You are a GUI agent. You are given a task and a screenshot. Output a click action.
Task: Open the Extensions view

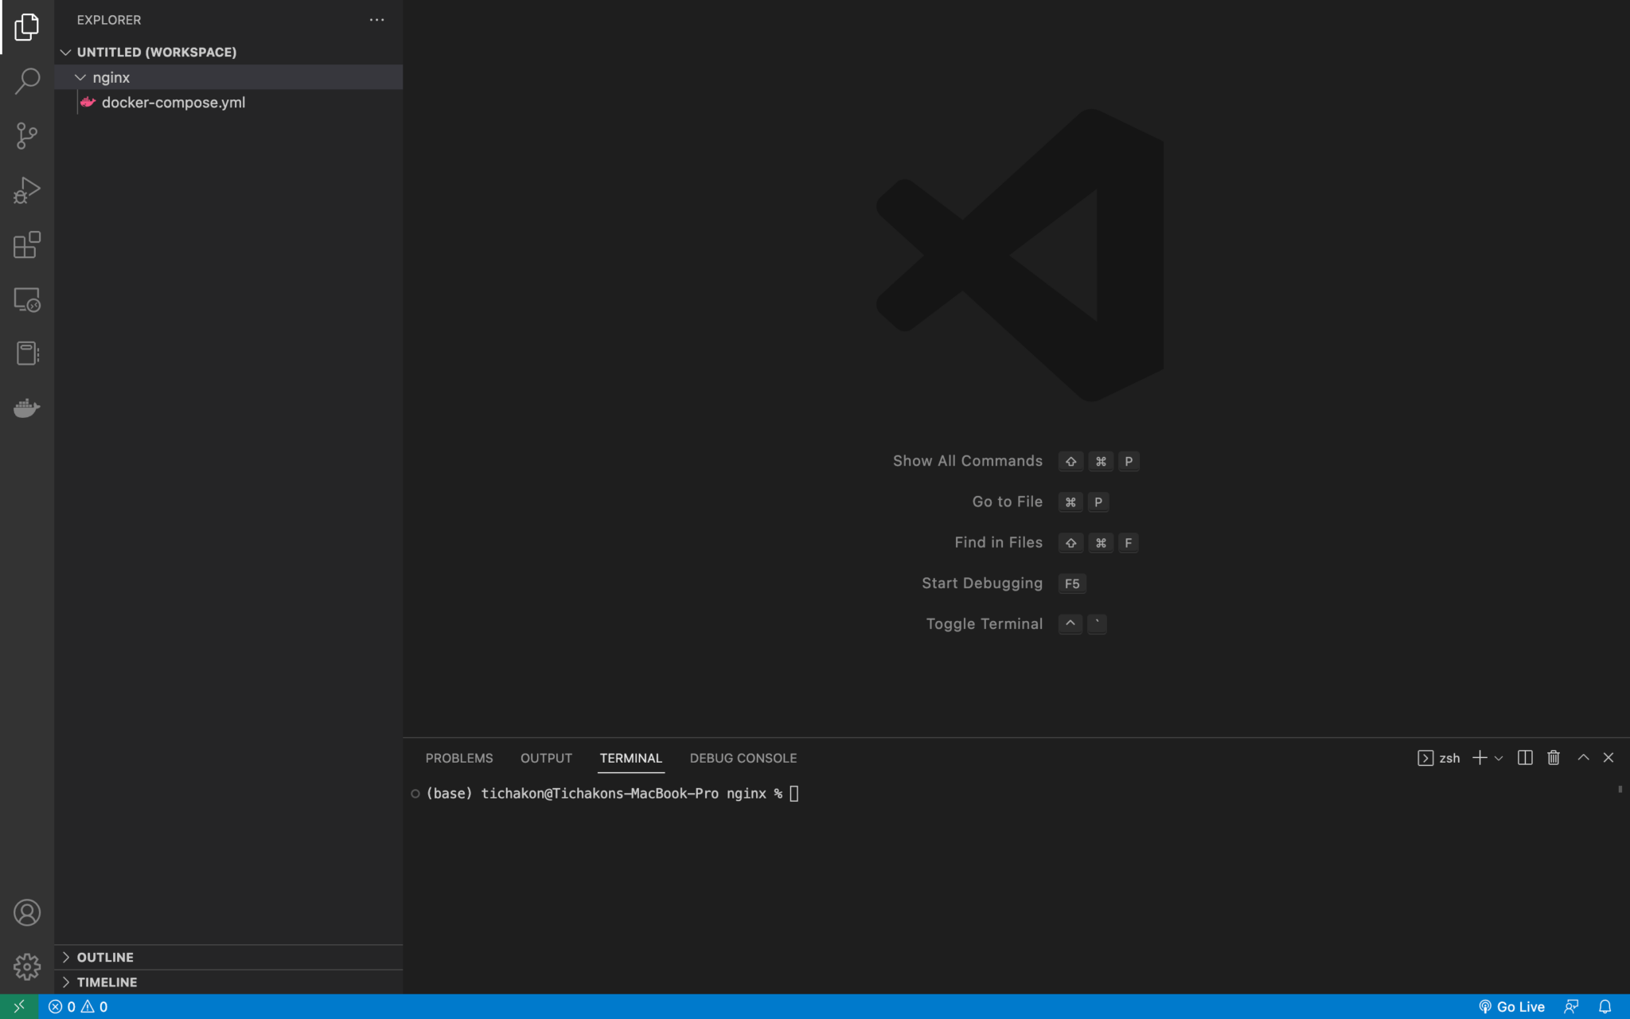(27, 245)
